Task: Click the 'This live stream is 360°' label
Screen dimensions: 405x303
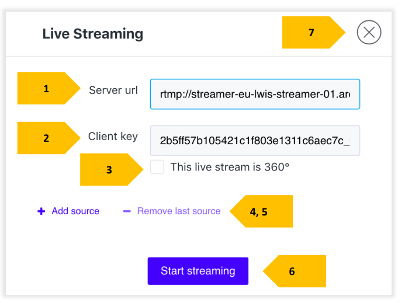Action: click(x=230, y=168)
